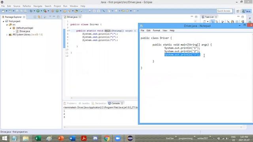Open the New file dropdown arrow
The image size is (253, 142).
[7, 11]
